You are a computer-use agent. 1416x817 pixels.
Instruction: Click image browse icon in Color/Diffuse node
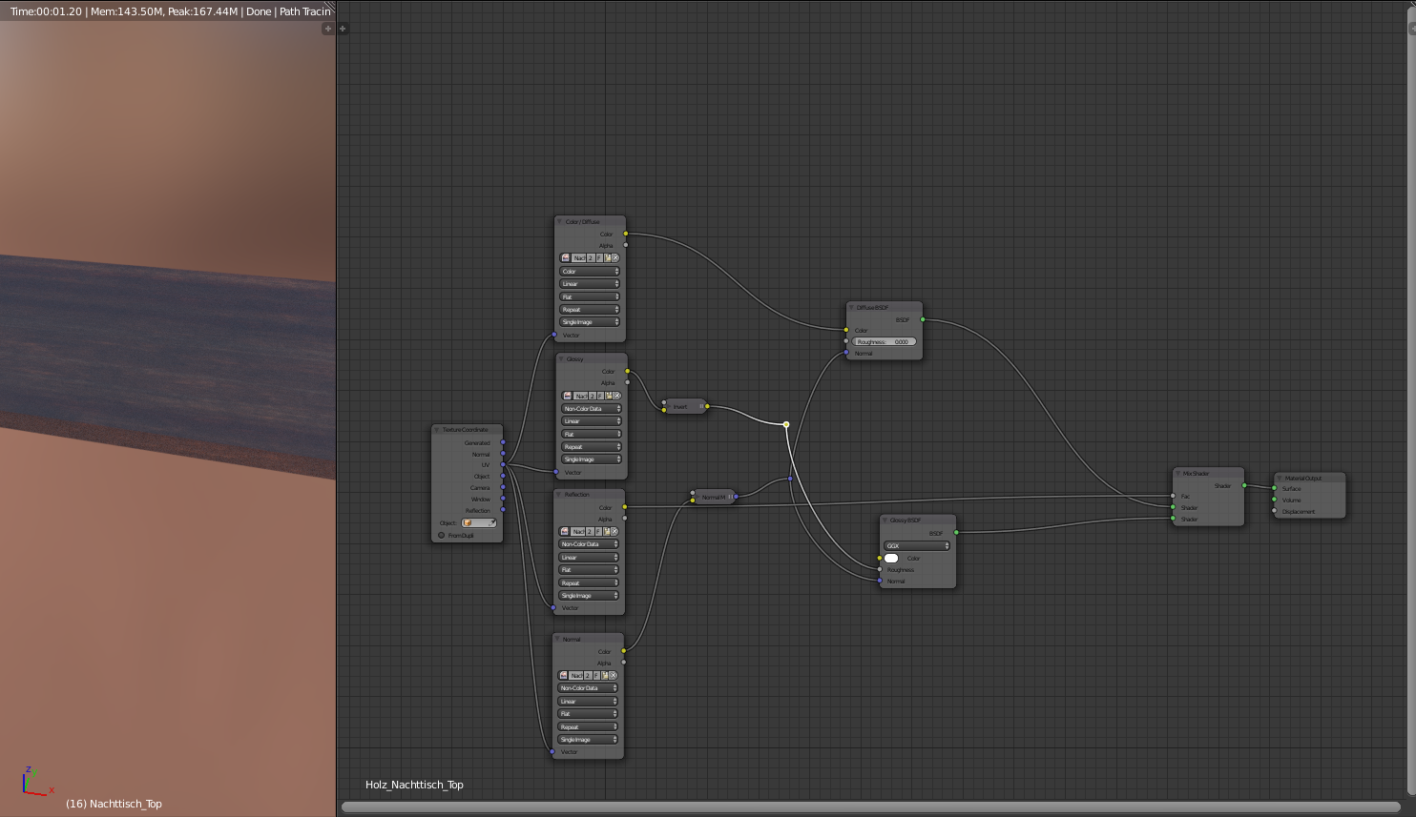565,258
